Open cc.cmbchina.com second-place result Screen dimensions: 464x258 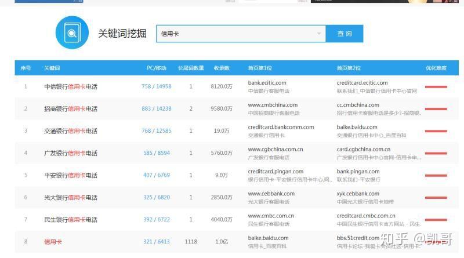[358, 105]
